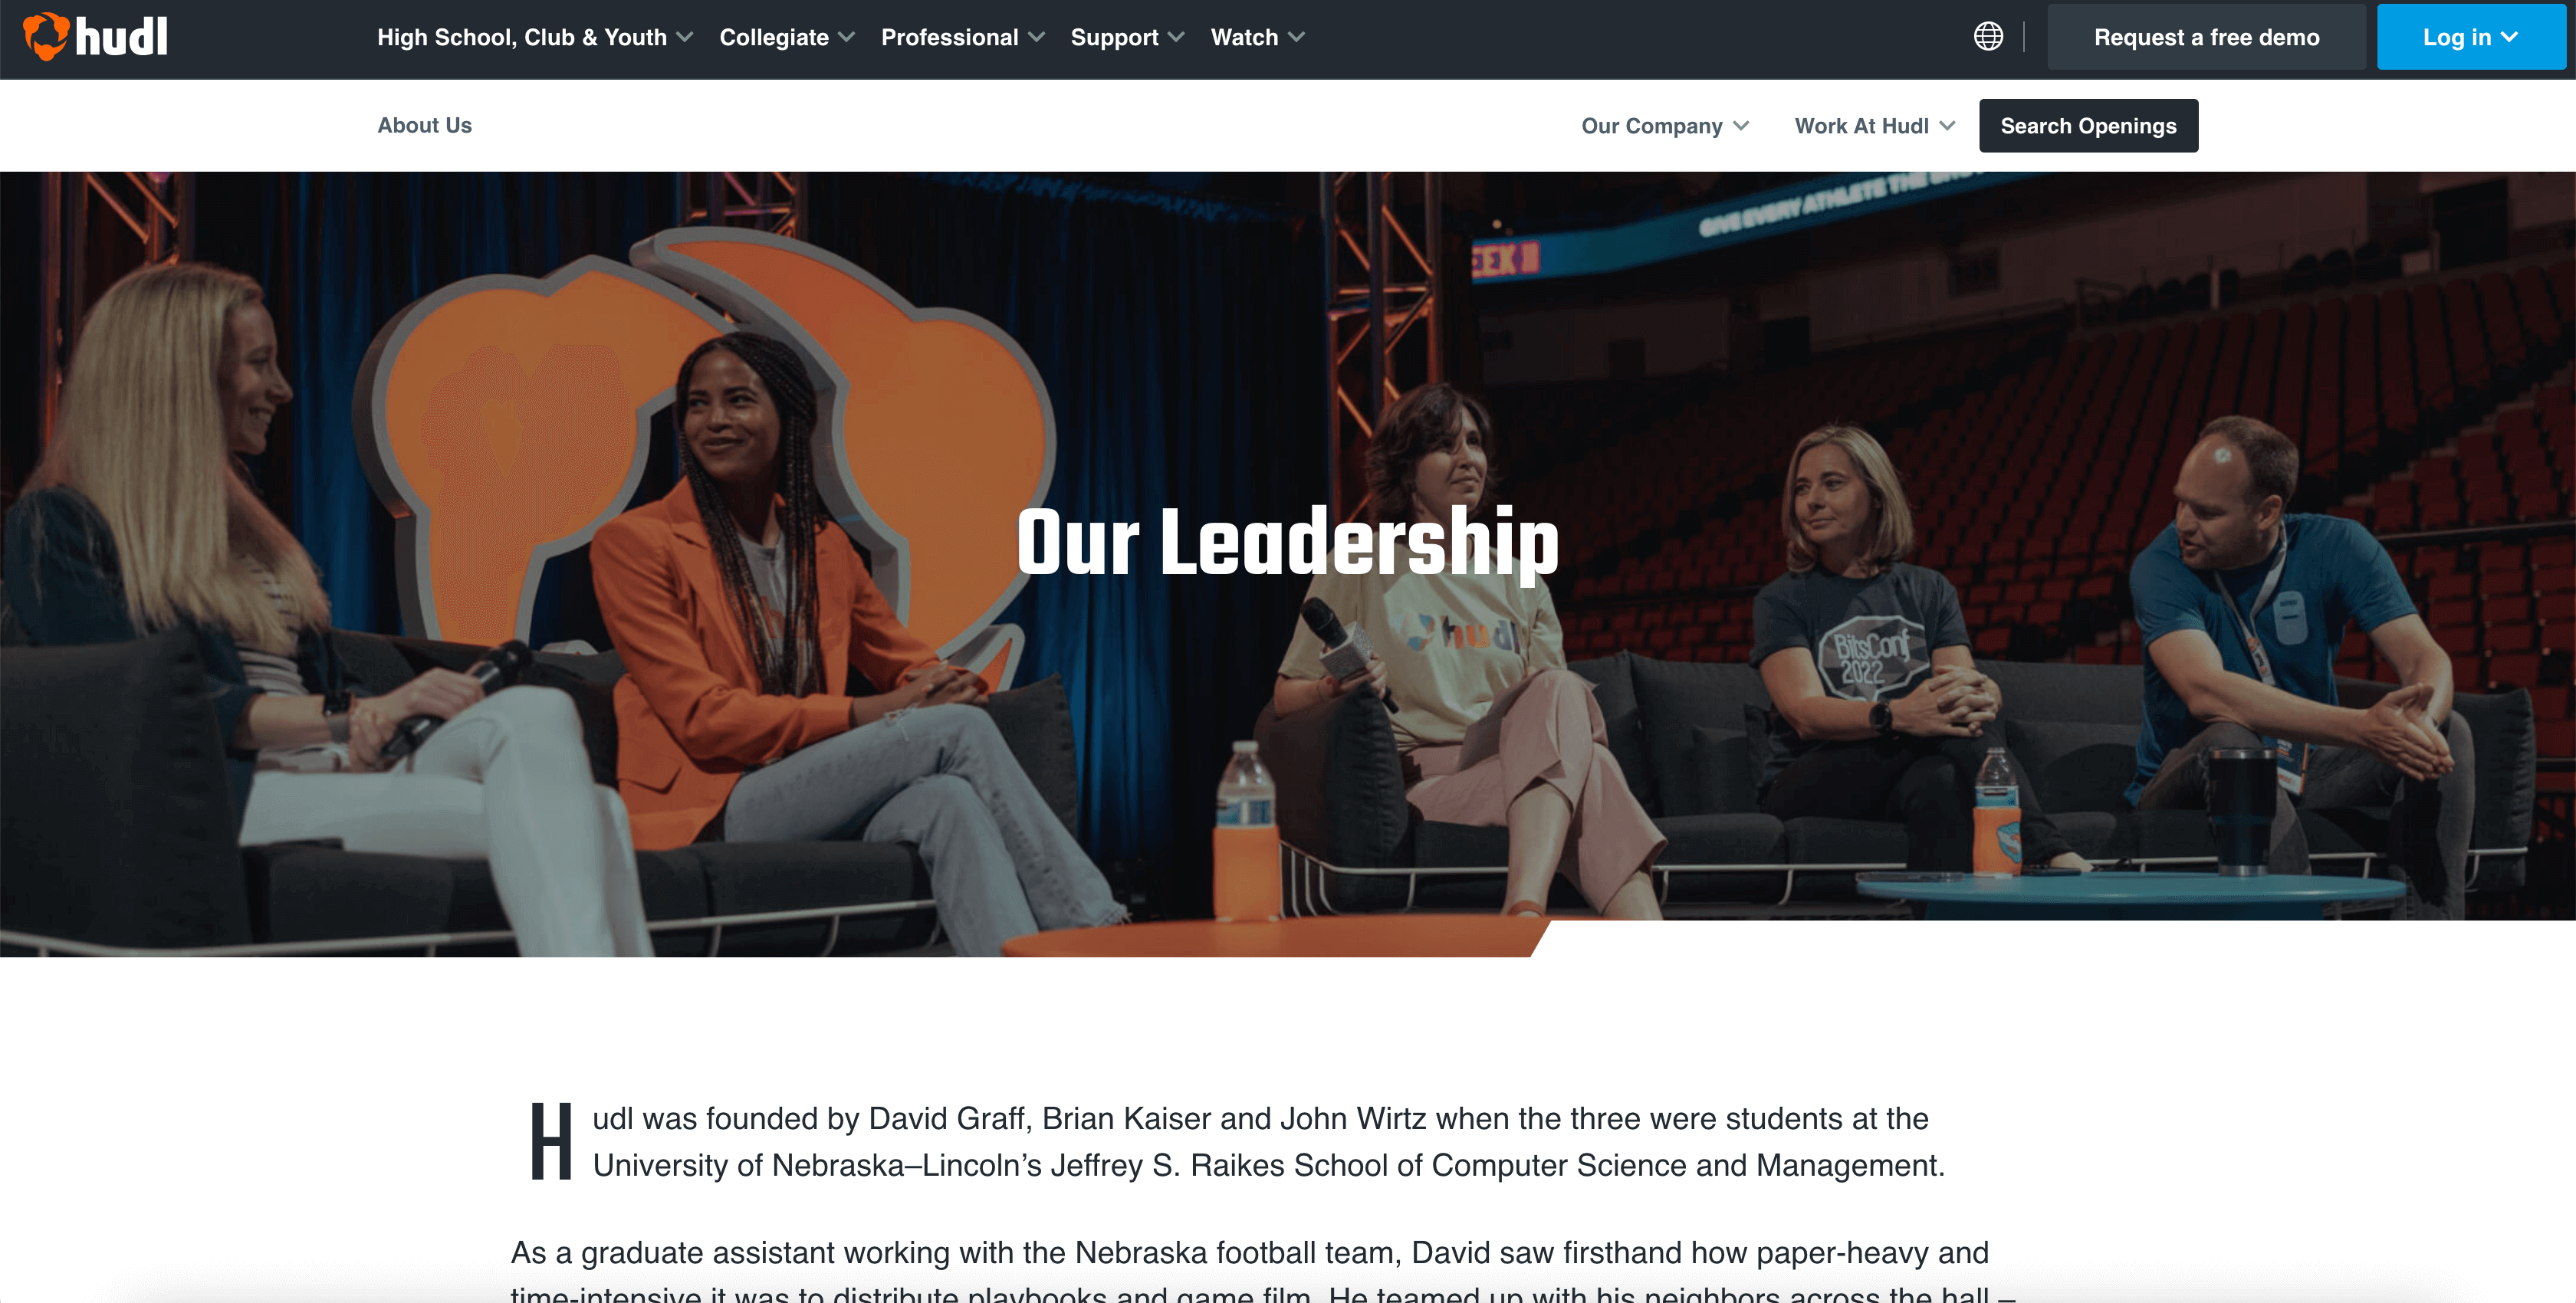The height and width of the screenshot is (1303, 2576).
Task: Expand the Work At Hudl dropdown
Action: click(1874, 126)
